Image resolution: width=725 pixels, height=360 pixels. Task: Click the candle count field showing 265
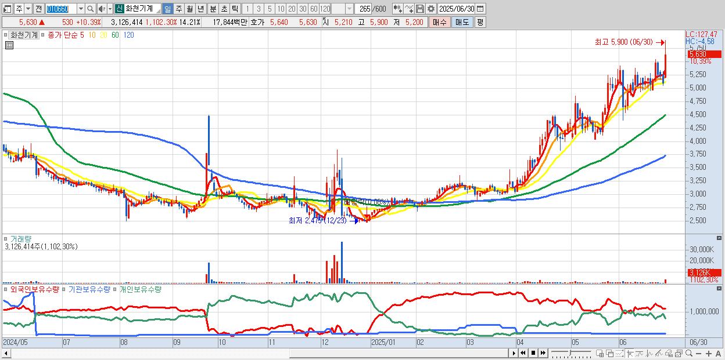pos(364,9)
